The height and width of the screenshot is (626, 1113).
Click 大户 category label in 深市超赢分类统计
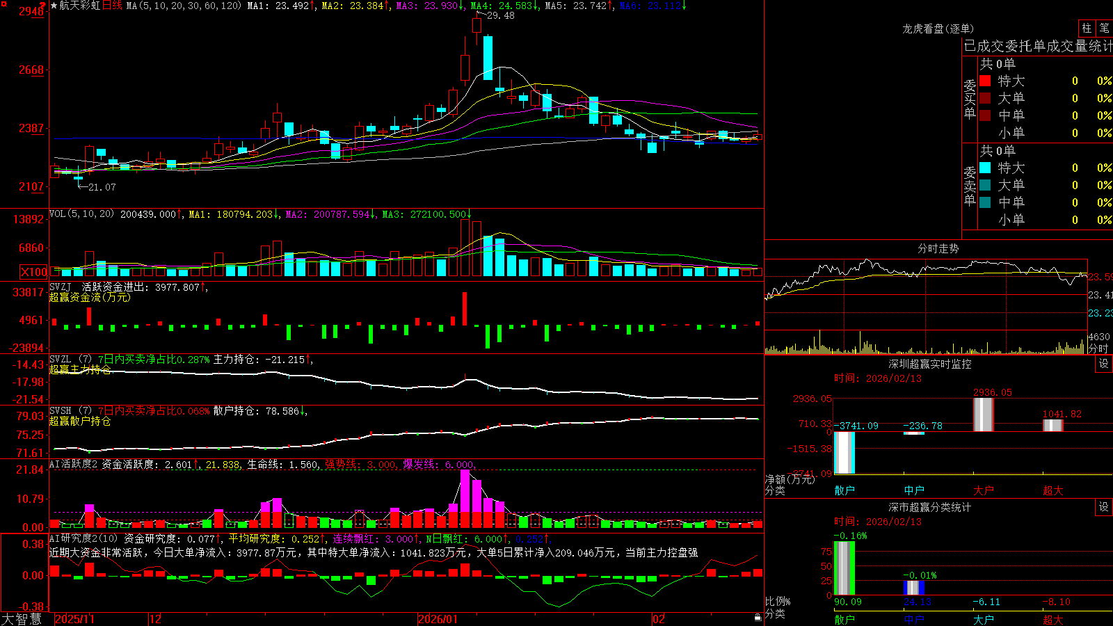(984, 620)
